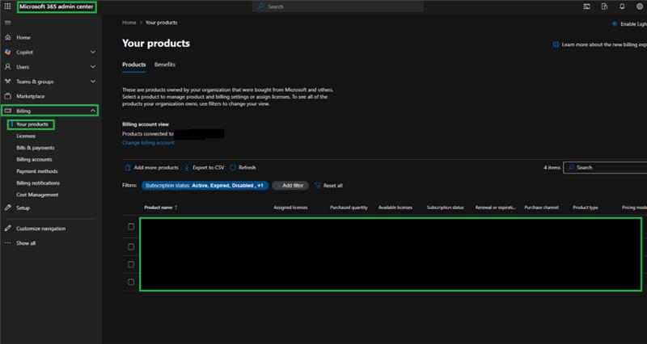Click the product list Search box
Viewport: 647px width, 344px height.
pos(605,168)
